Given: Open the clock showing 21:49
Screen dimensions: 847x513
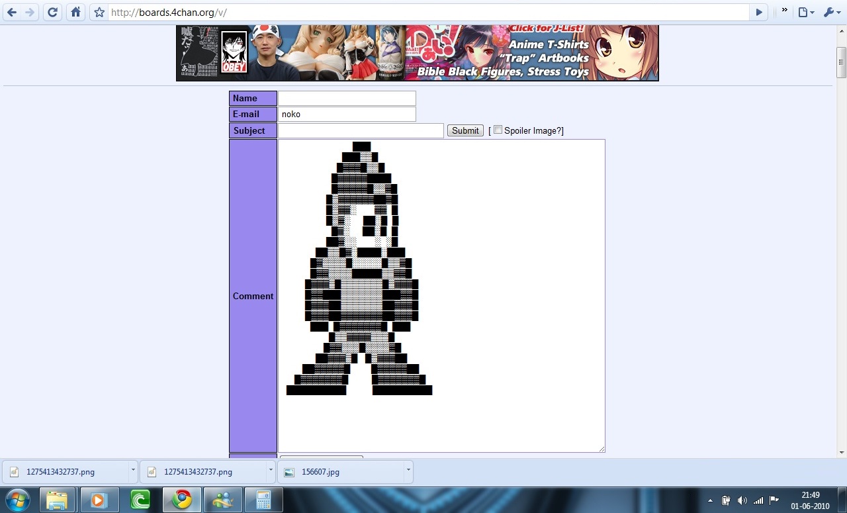Looking at the screenshot, I should pyautogui.click(x=810, y=500).
